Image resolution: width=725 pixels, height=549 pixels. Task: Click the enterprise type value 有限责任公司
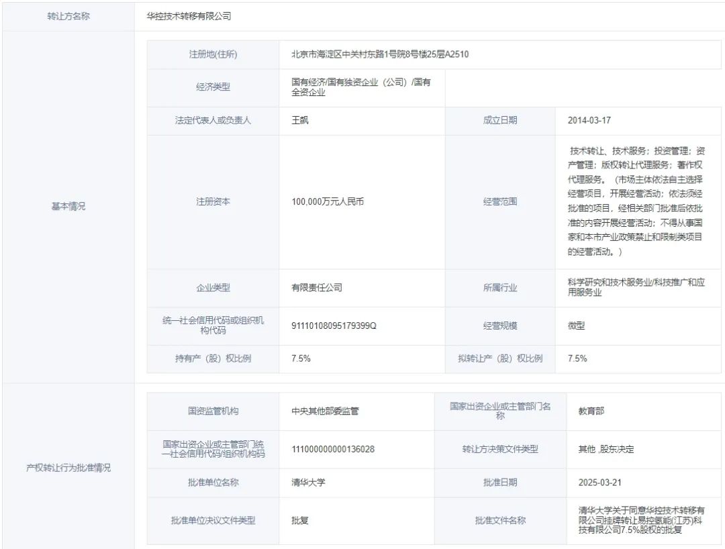(x=317, y=287)
